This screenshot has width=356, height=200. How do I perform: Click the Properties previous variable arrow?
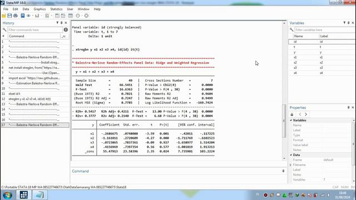tap(300, 114)
